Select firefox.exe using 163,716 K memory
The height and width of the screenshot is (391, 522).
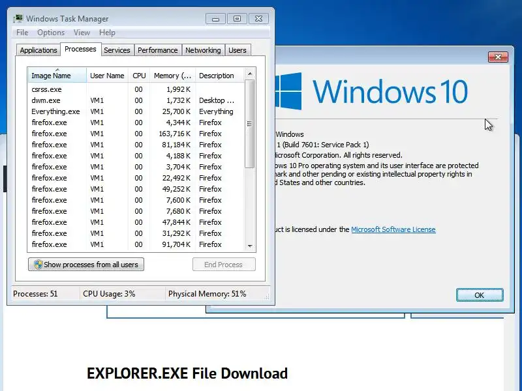pos(136,134)
